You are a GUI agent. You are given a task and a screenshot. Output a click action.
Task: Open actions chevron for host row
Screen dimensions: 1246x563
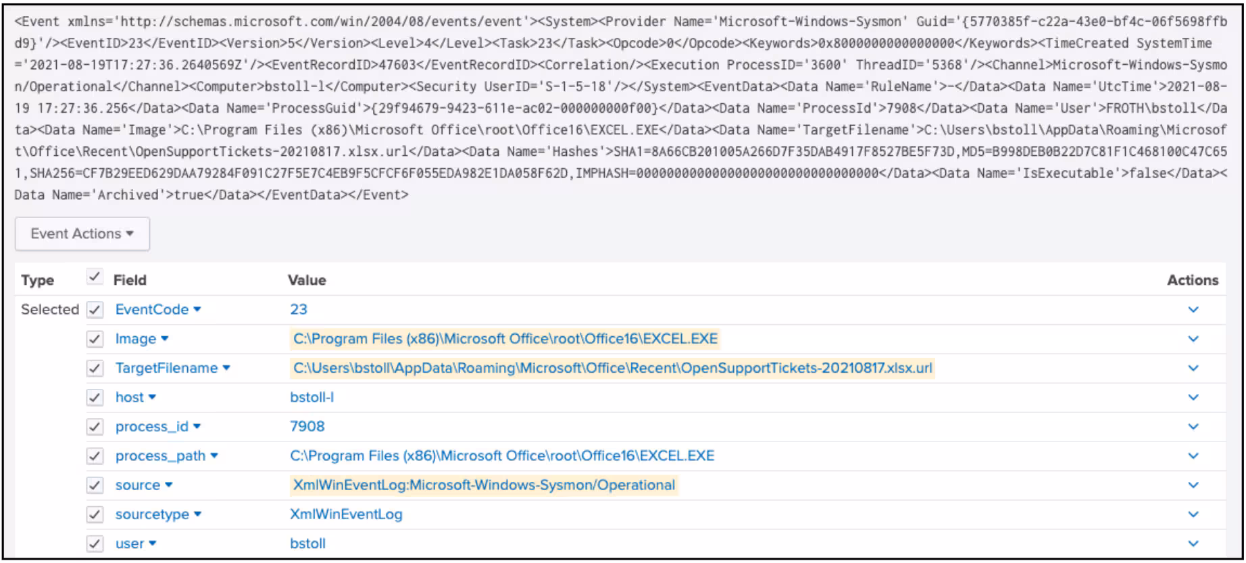pyautogui.click(x=1193, y=398)
